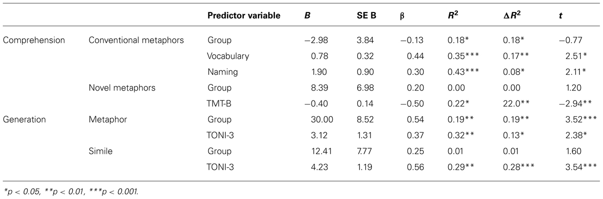
Task: Select SE B value 8.52
Action: click(x=360, y=120)
